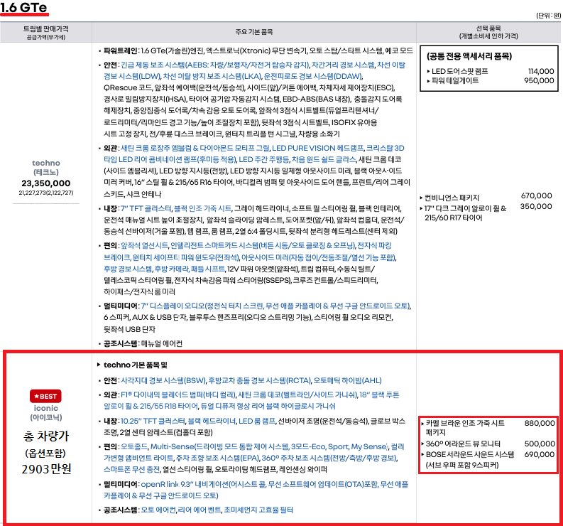Click "스마트폰 무선 충전" text
The height and width of the screenshot is (526, 563).
(x=132, y=469)
